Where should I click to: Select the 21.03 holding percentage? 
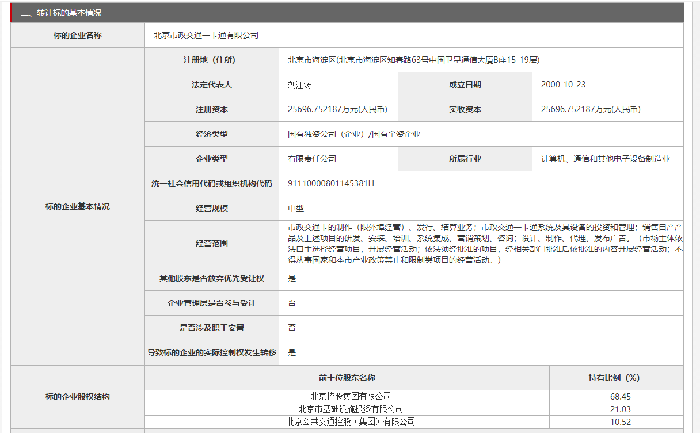621,409
